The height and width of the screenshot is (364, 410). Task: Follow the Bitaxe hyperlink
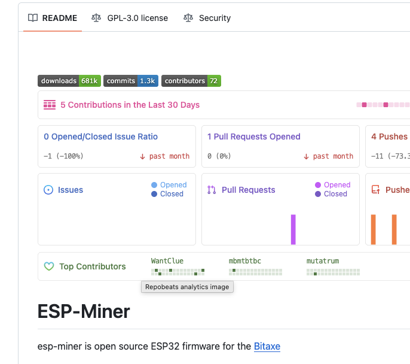click(267, 346)
